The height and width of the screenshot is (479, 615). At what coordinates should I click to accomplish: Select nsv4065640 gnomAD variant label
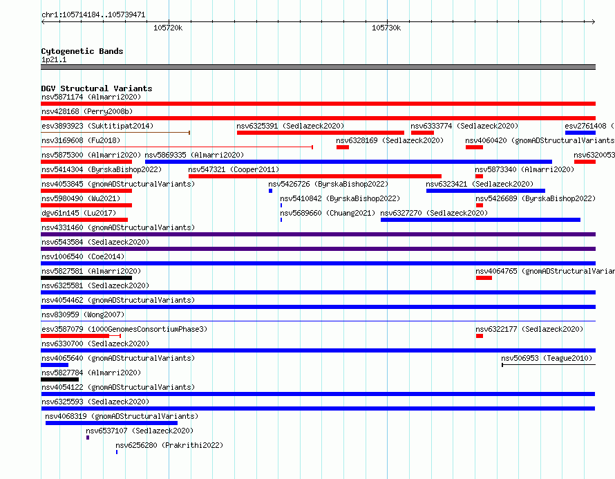[x=118, y=358]
